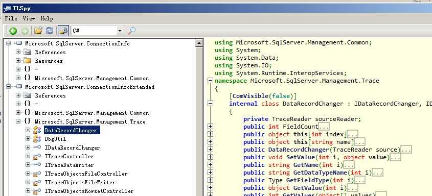Expand the FieldCount property fold
This screenshot has height=196, width=432.
[210, 127]
